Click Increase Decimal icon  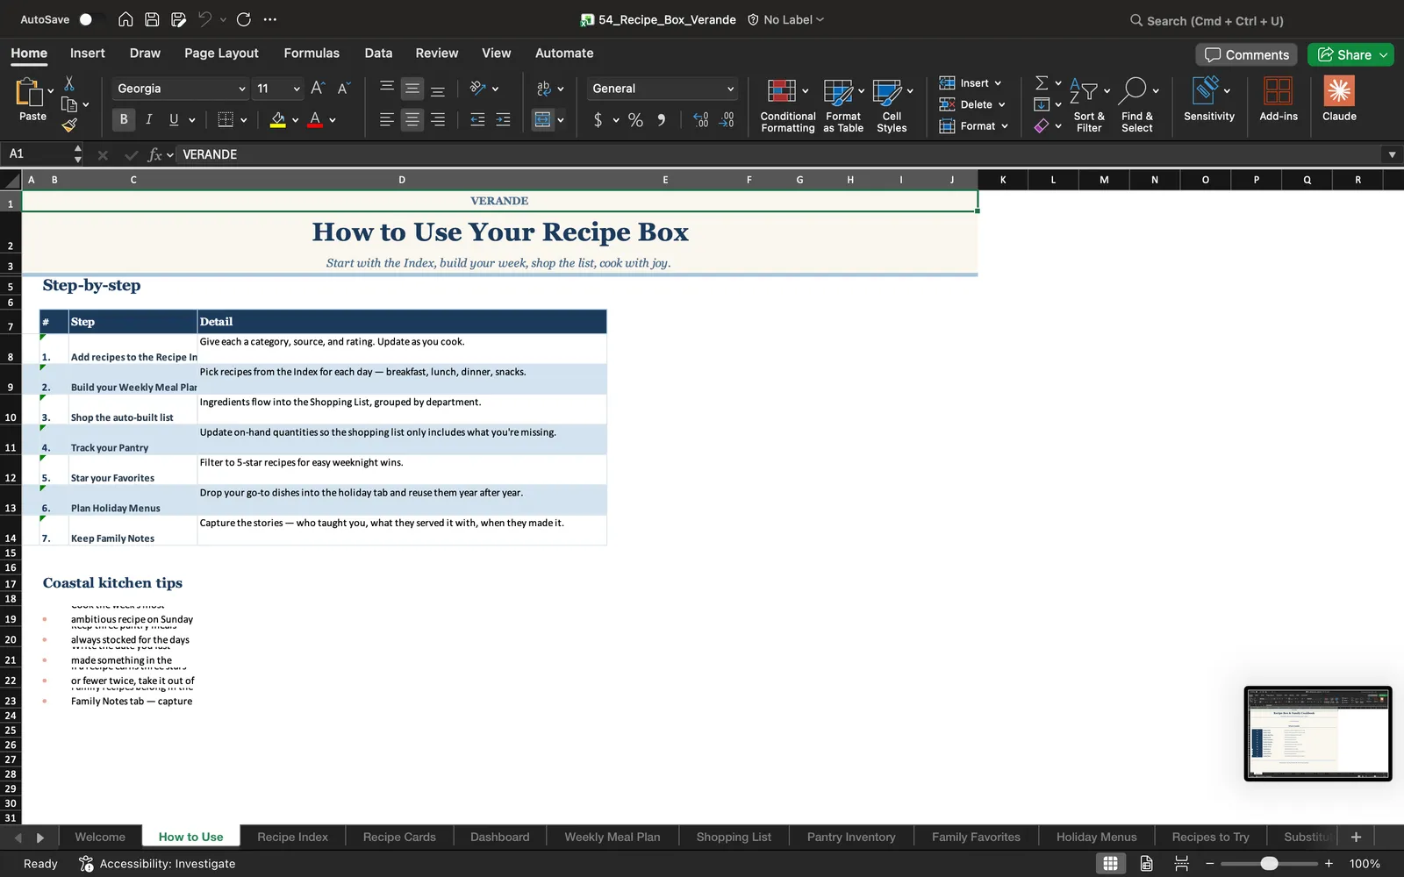(x=700, y=119)
